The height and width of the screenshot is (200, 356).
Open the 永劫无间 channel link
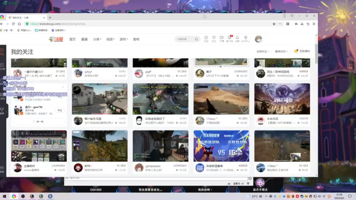pos(272,119)
